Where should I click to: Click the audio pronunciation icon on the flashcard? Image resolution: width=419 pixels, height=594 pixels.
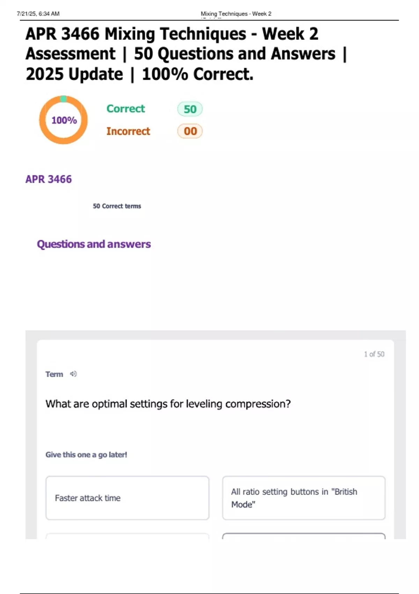pyautogui.click(x=73, y=374)
